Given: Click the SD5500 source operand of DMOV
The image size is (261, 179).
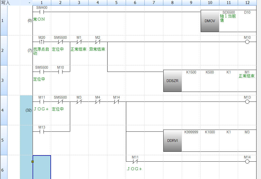Looking at the screenshot, I should [228, 13].
